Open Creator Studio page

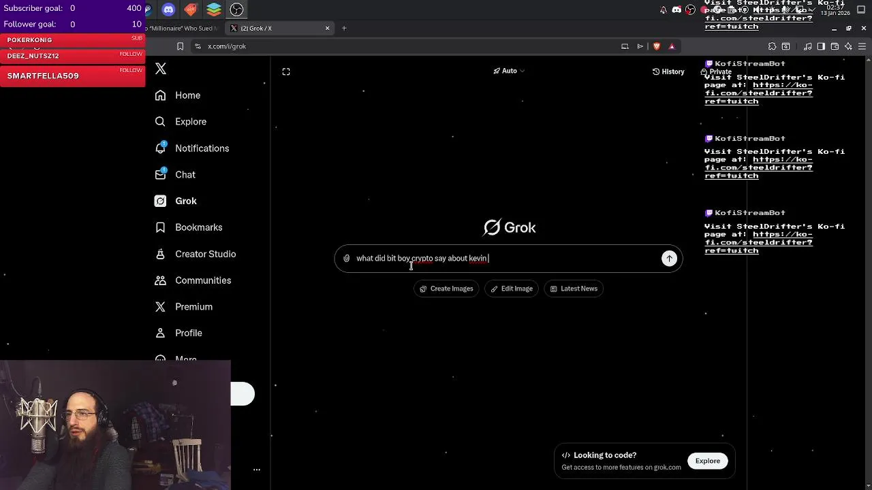point(196,254)
